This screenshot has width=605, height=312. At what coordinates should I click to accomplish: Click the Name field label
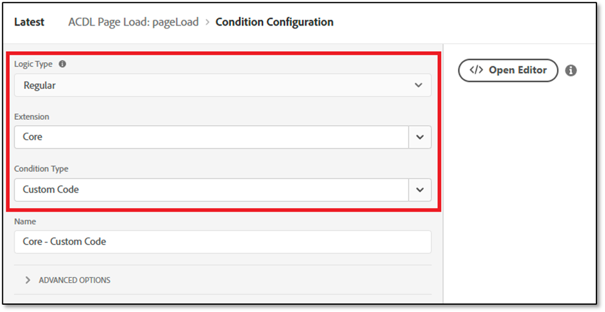[x=25, y=221]
